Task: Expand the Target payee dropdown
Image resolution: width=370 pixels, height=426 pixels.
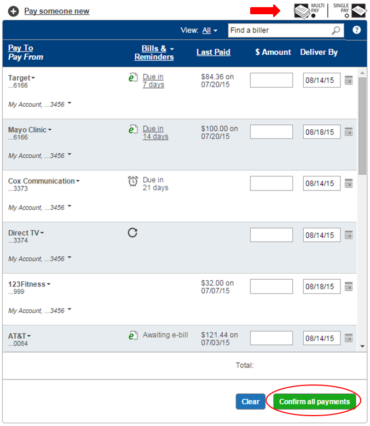Action: click(x=33, y=78)
